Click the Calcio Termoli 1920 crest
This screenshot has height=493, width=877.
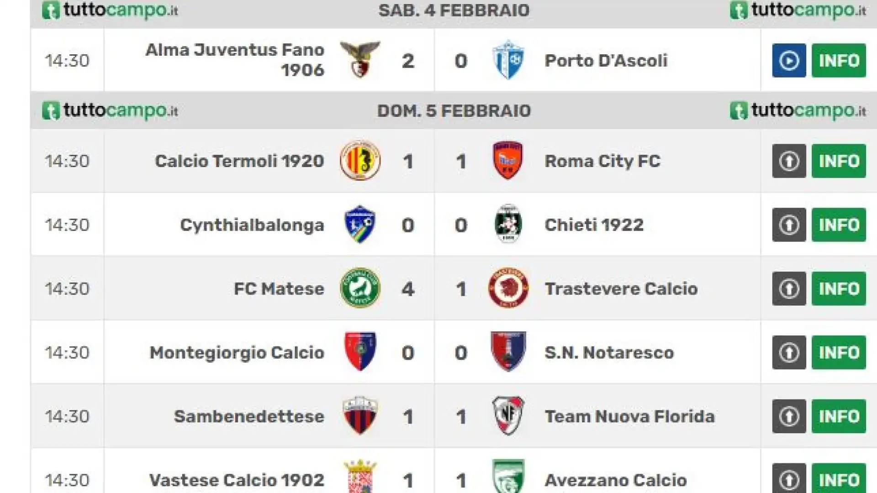pyautogui.click(x=360, y=161)
